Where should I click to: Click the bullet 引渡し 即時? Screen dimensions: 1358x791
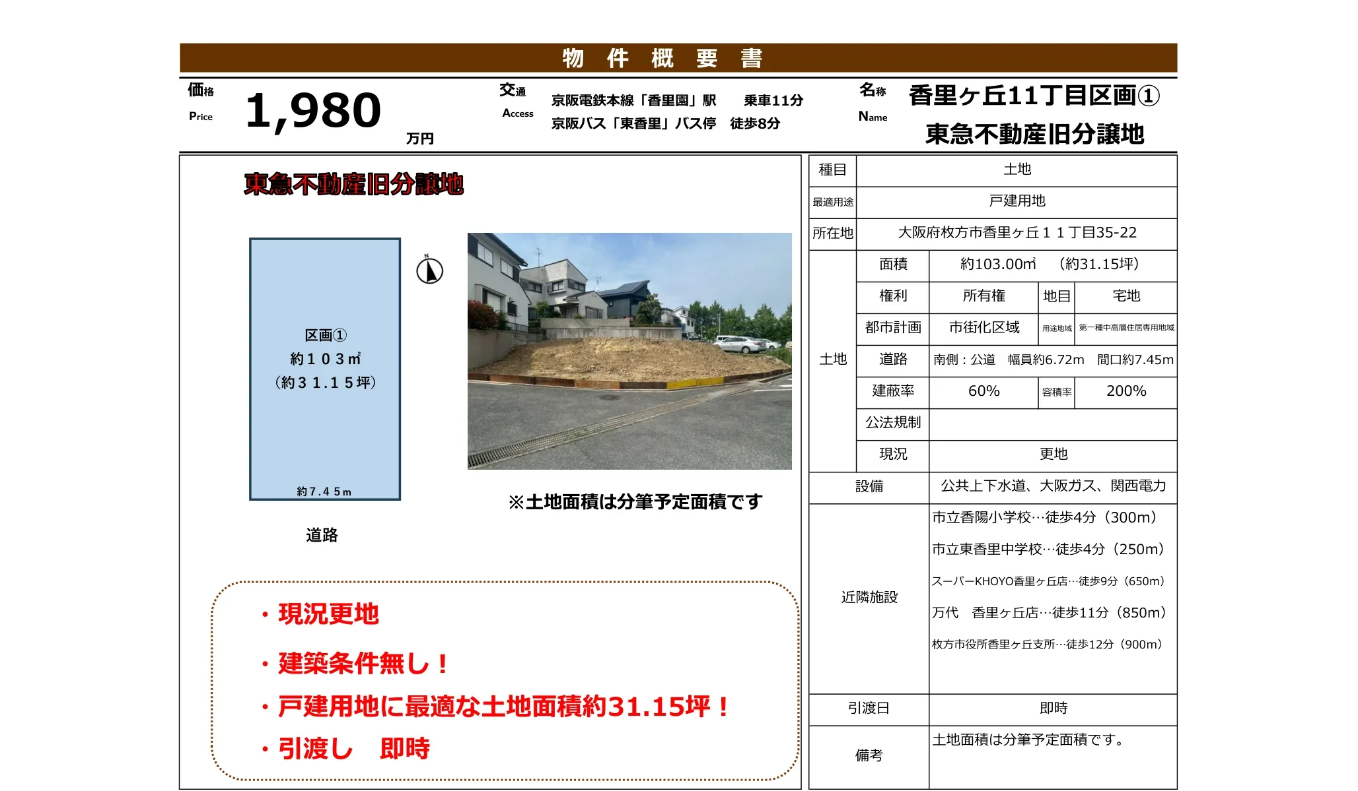pyautogui.click(x=345, y=749)
